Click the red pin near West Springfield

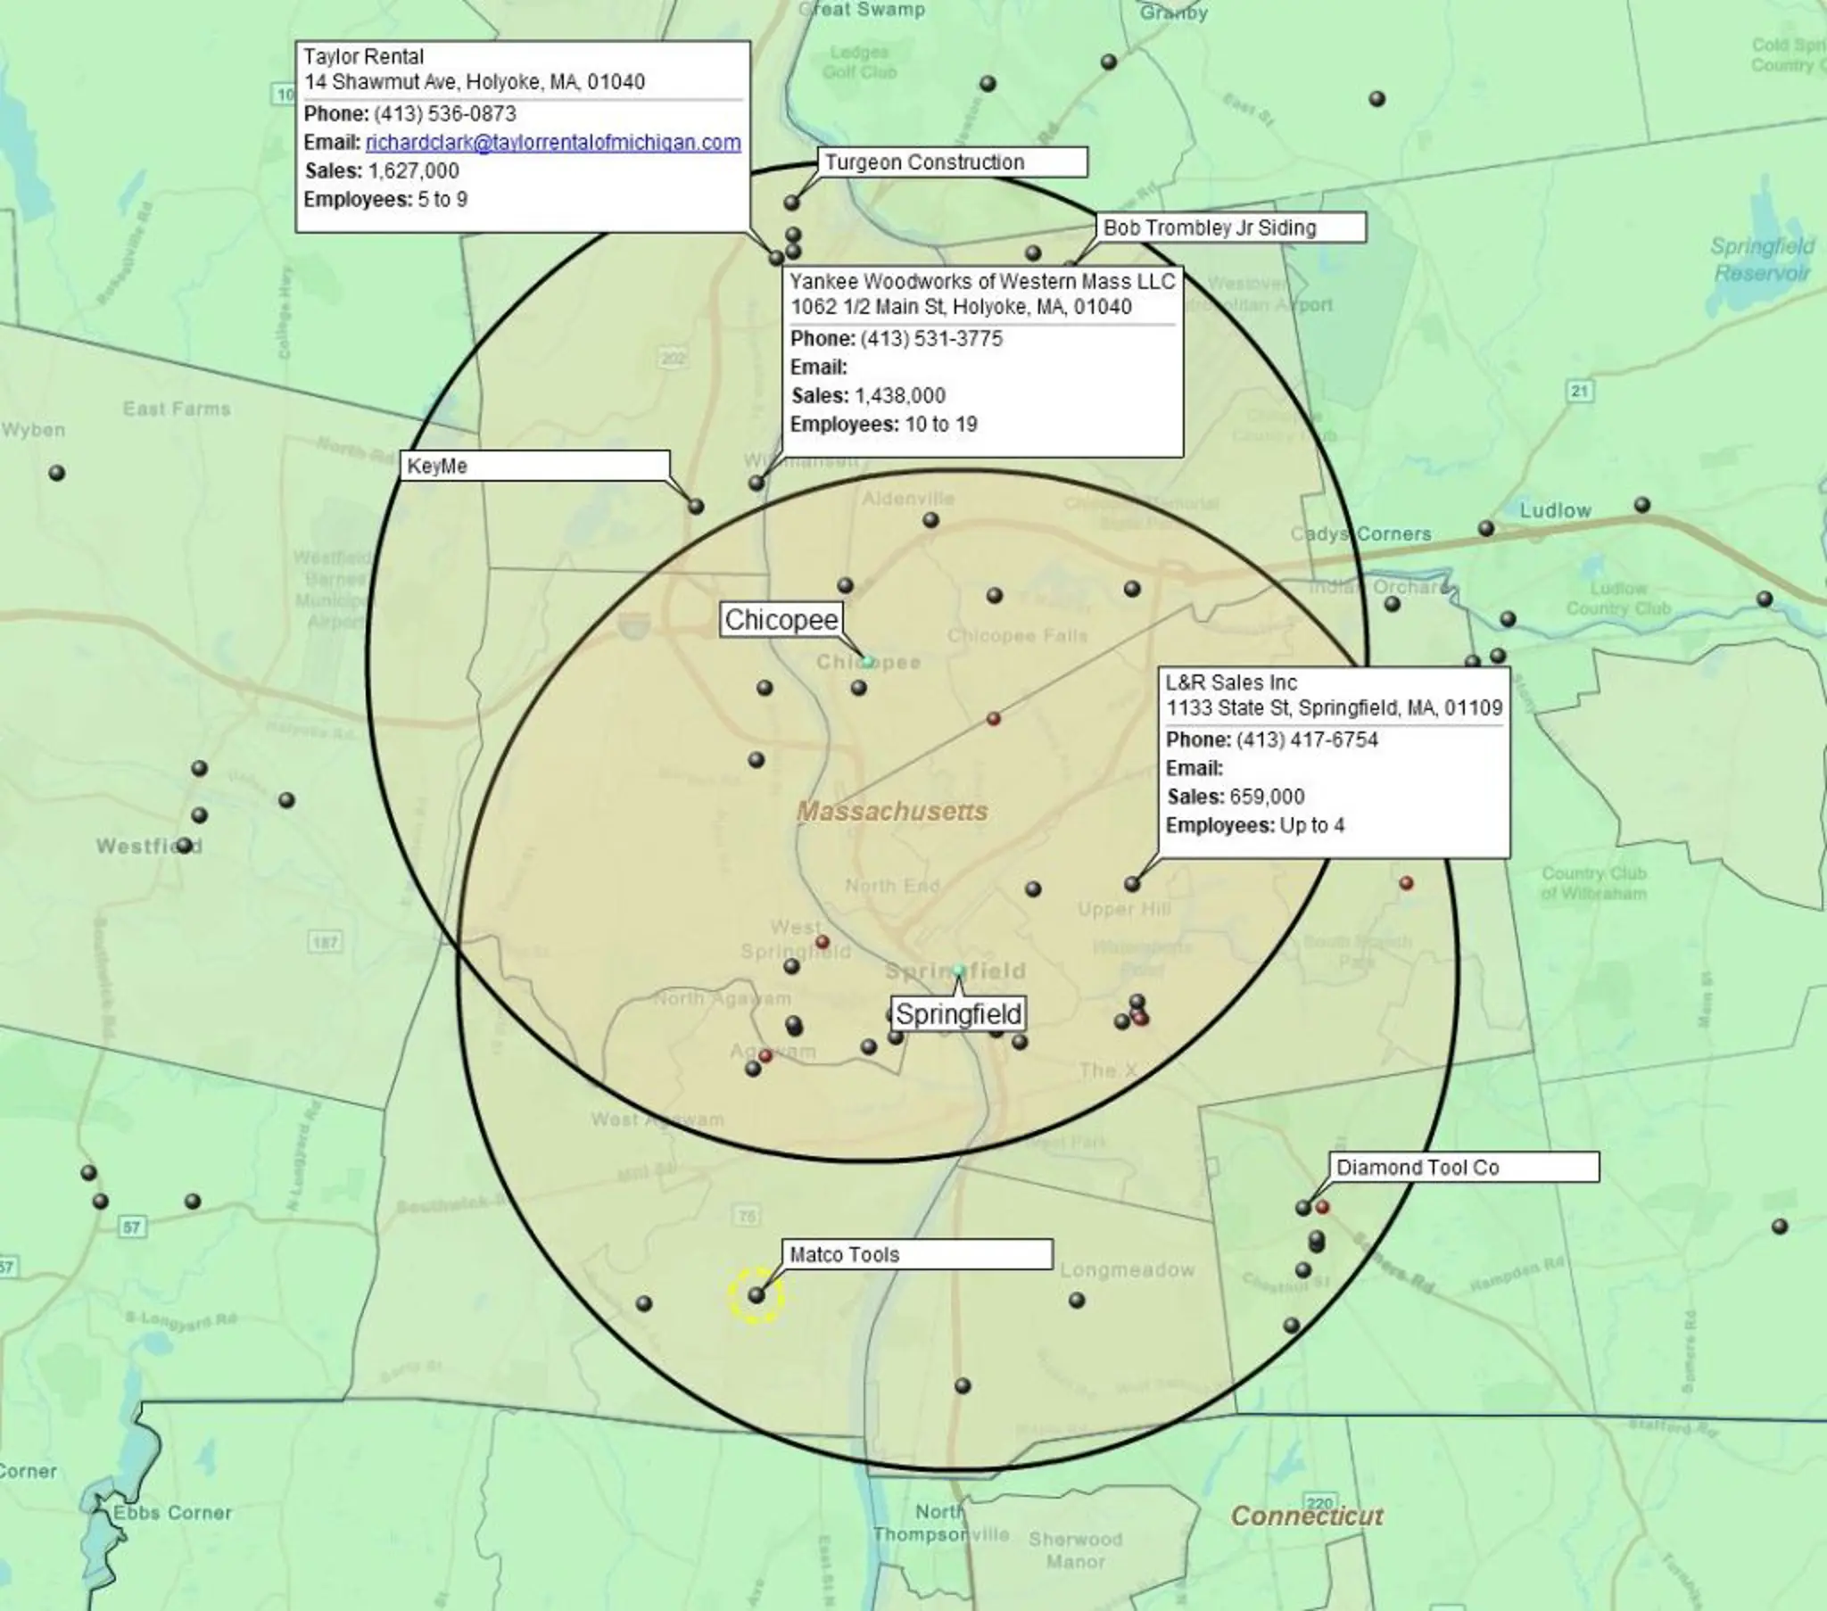[x=823, y=942]
